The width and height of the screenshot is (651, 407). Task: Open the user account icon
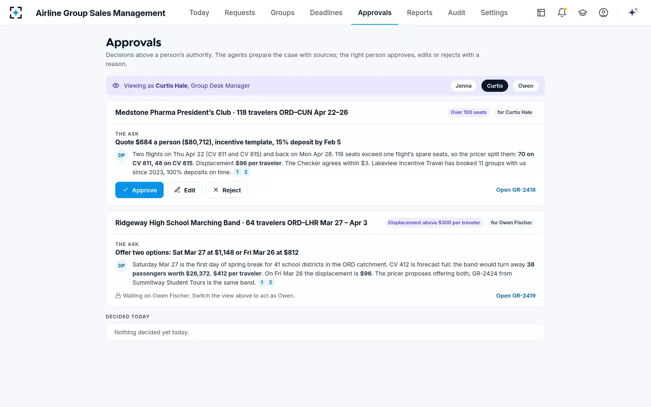(604, 13)
